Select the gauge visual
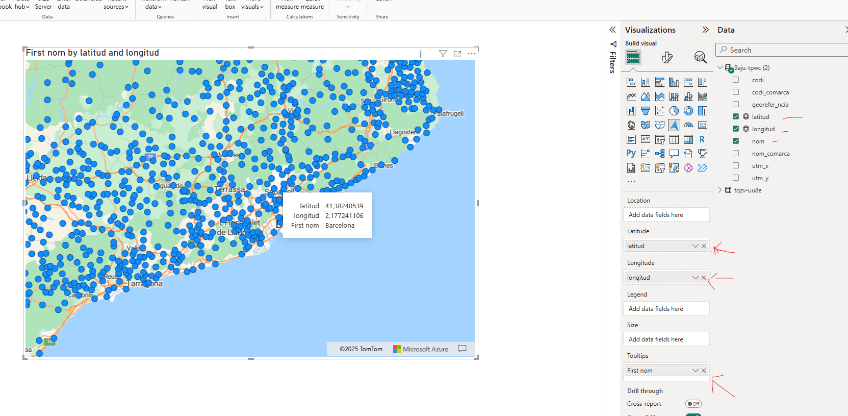 click(688, 125)
